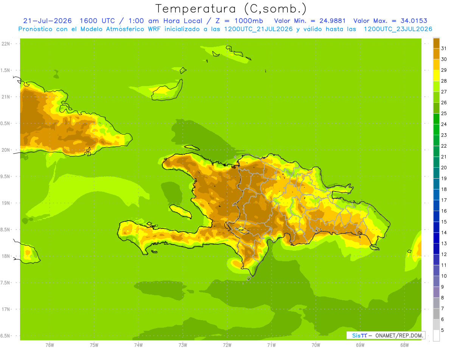
Task: Click the colorbar value "18"
Action: point(444,189)
